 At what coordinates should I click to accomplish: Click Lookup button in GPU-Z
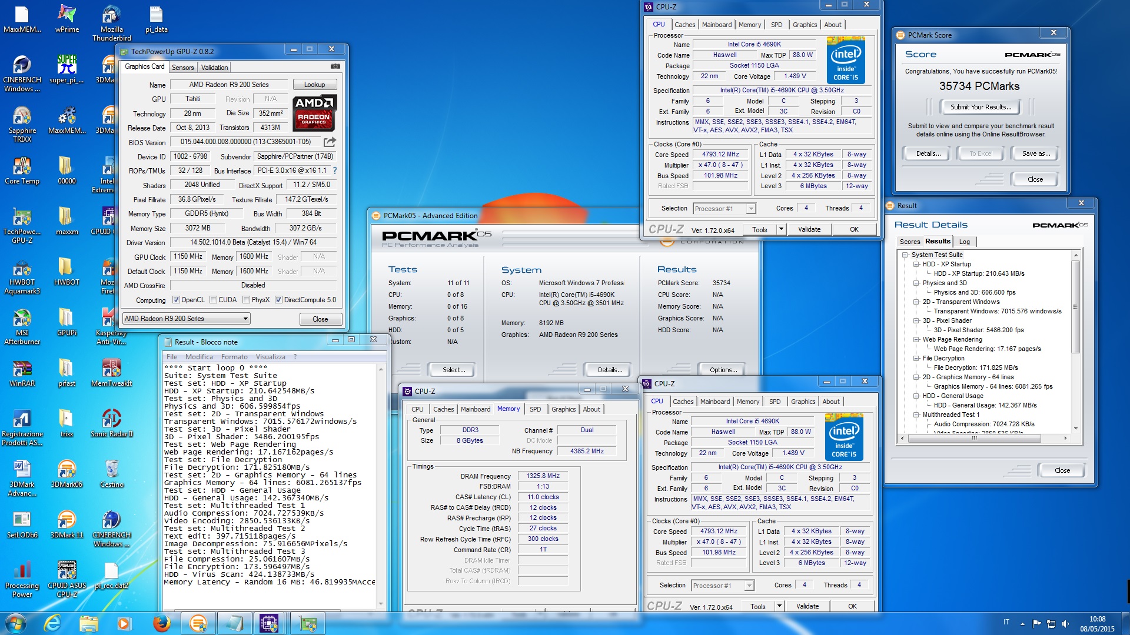(314, 85)
